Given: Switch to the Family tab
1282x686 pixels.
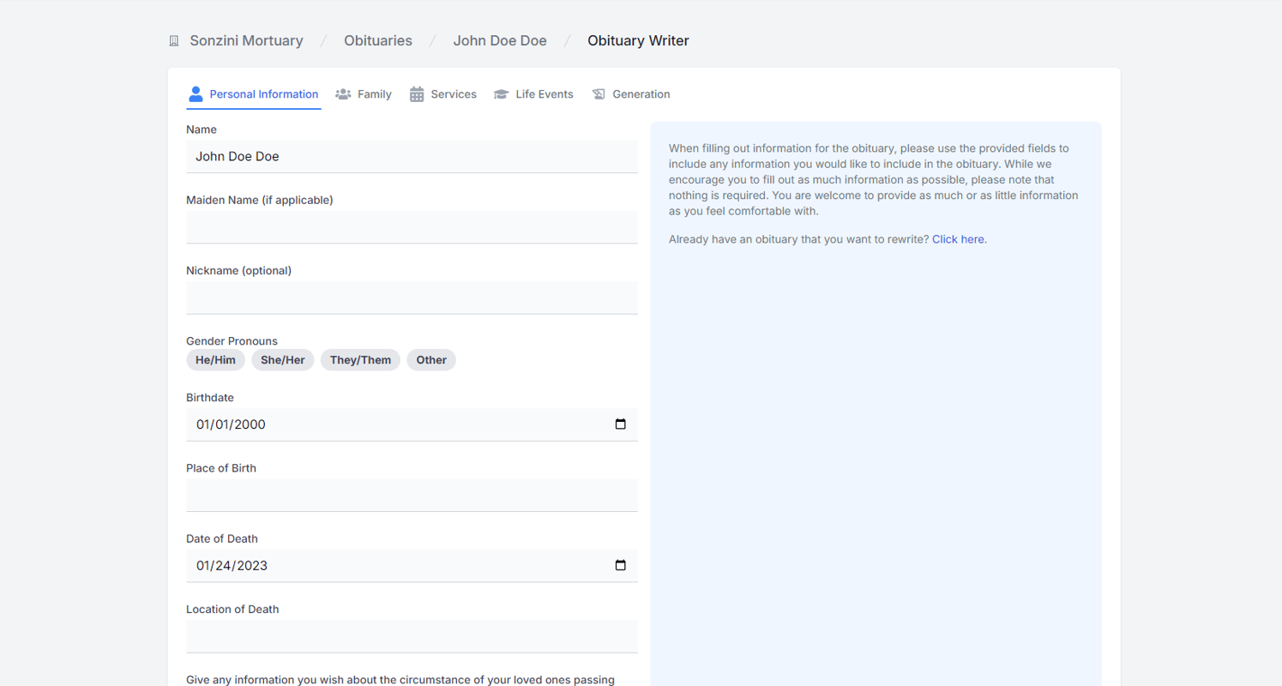Looking at the screenshot, I should point(373,93).
